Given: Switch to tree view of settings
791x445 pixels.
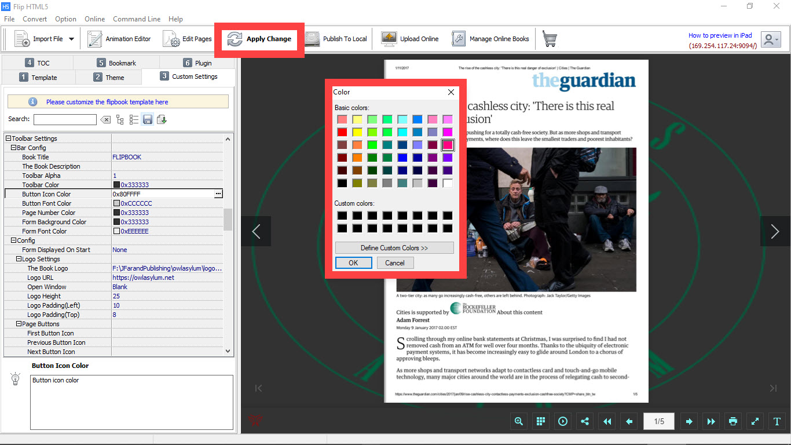Looking at the screenshot, I should point(120,119).
